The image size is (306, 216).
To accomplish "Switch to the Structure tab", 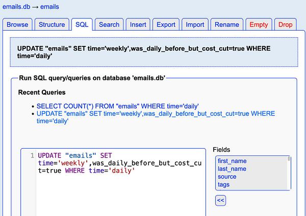I will tap(52, 24).
